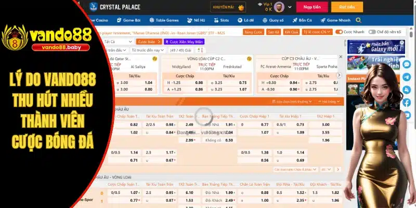
Task: Click the gift box icon in Khuyến Mãi
Action: click(x=241, y=7)
